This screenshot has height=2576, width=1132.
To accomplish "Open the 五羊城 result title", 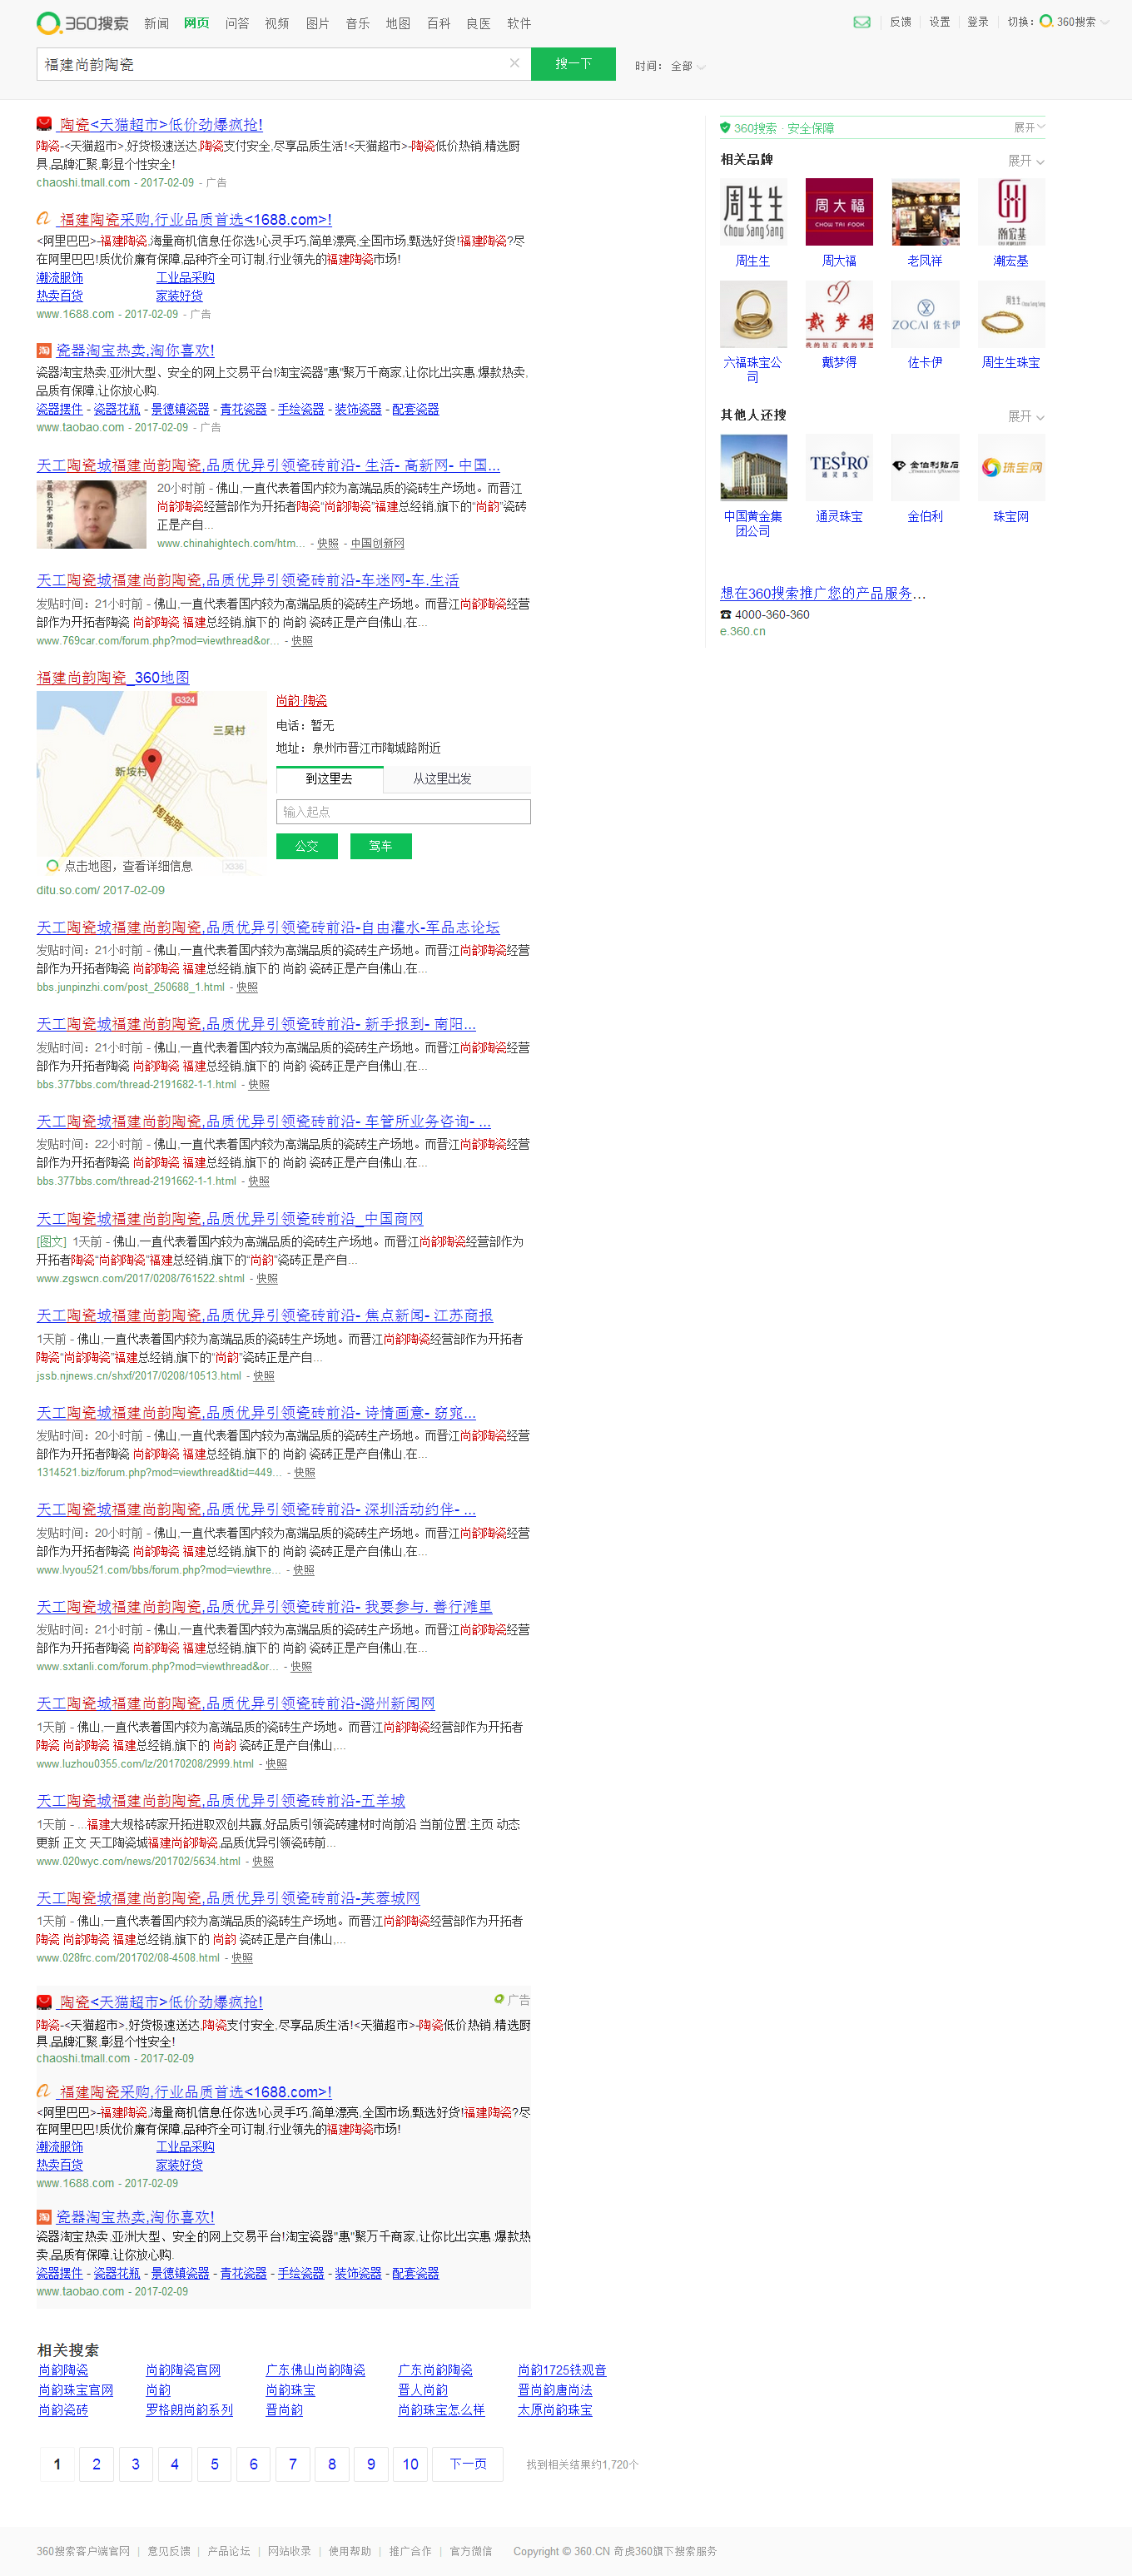I will (x=221, y=1801).
